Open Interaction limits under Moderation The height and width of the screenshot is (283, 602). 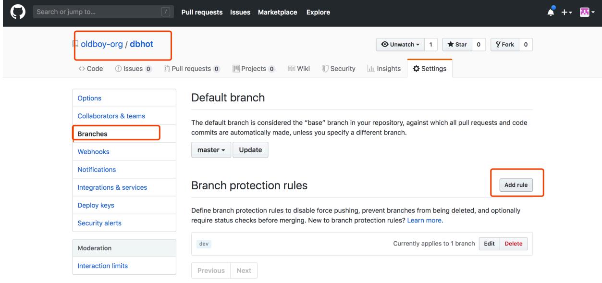coord(124,266)
